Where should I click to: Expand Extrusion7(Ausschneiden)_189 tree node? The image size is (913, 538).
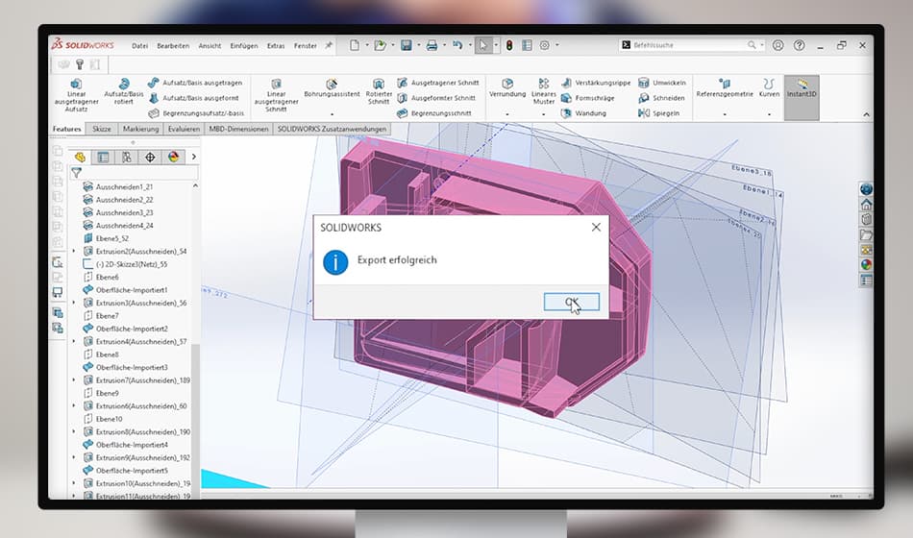73,380
